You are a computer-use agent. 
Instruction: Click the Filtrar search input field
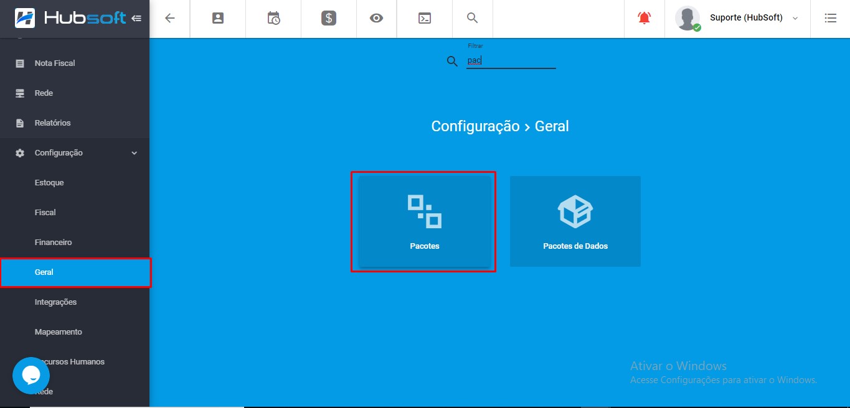[511, 61]
